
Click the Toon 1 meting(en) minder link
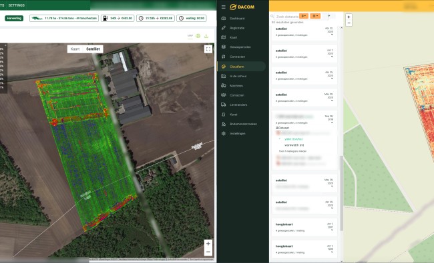tap(292, 151)
